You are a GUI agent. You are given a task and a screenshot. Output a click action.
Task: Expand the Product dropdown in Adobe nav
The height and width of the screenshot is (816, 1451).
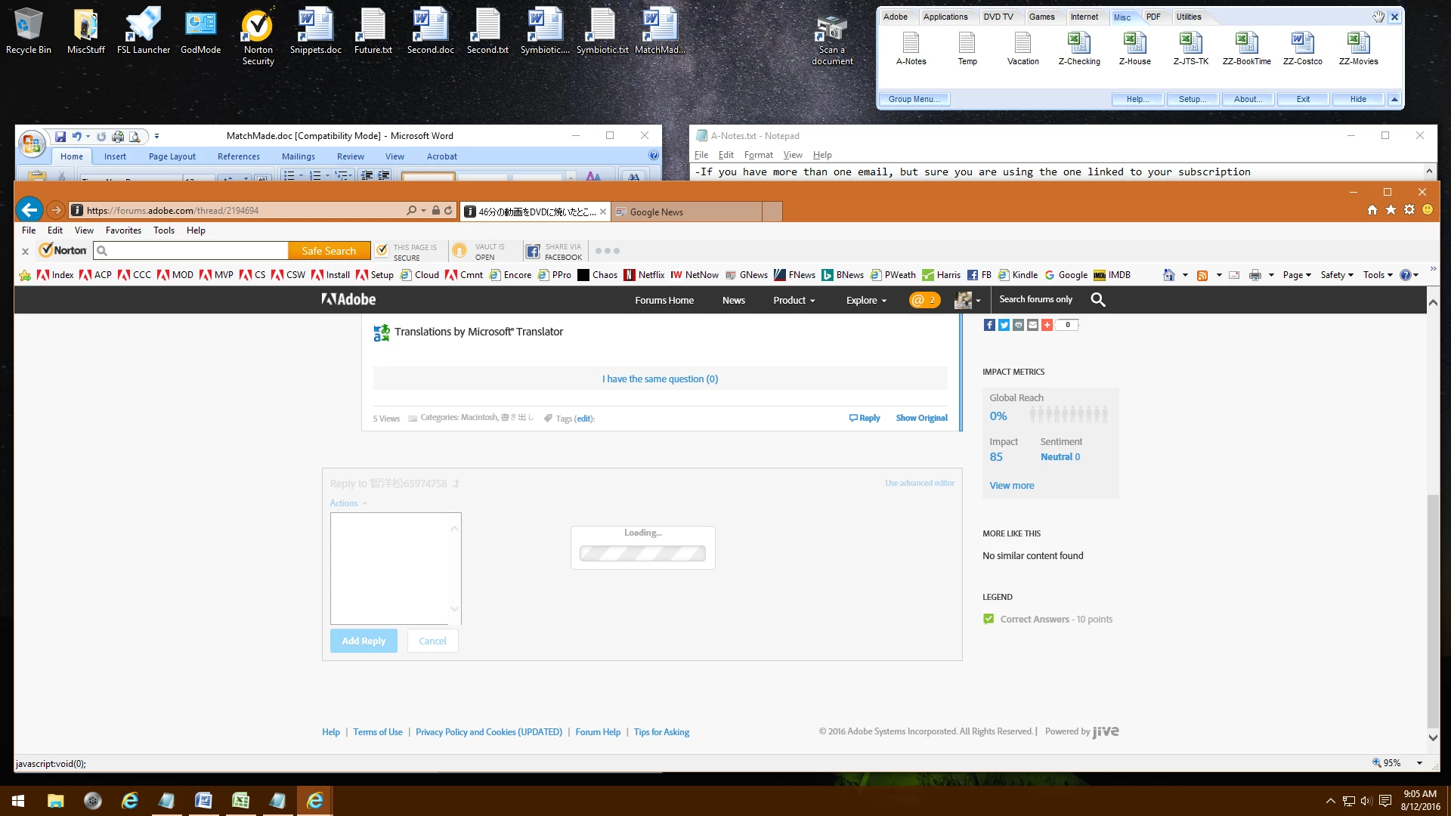[x=794, y=300]
